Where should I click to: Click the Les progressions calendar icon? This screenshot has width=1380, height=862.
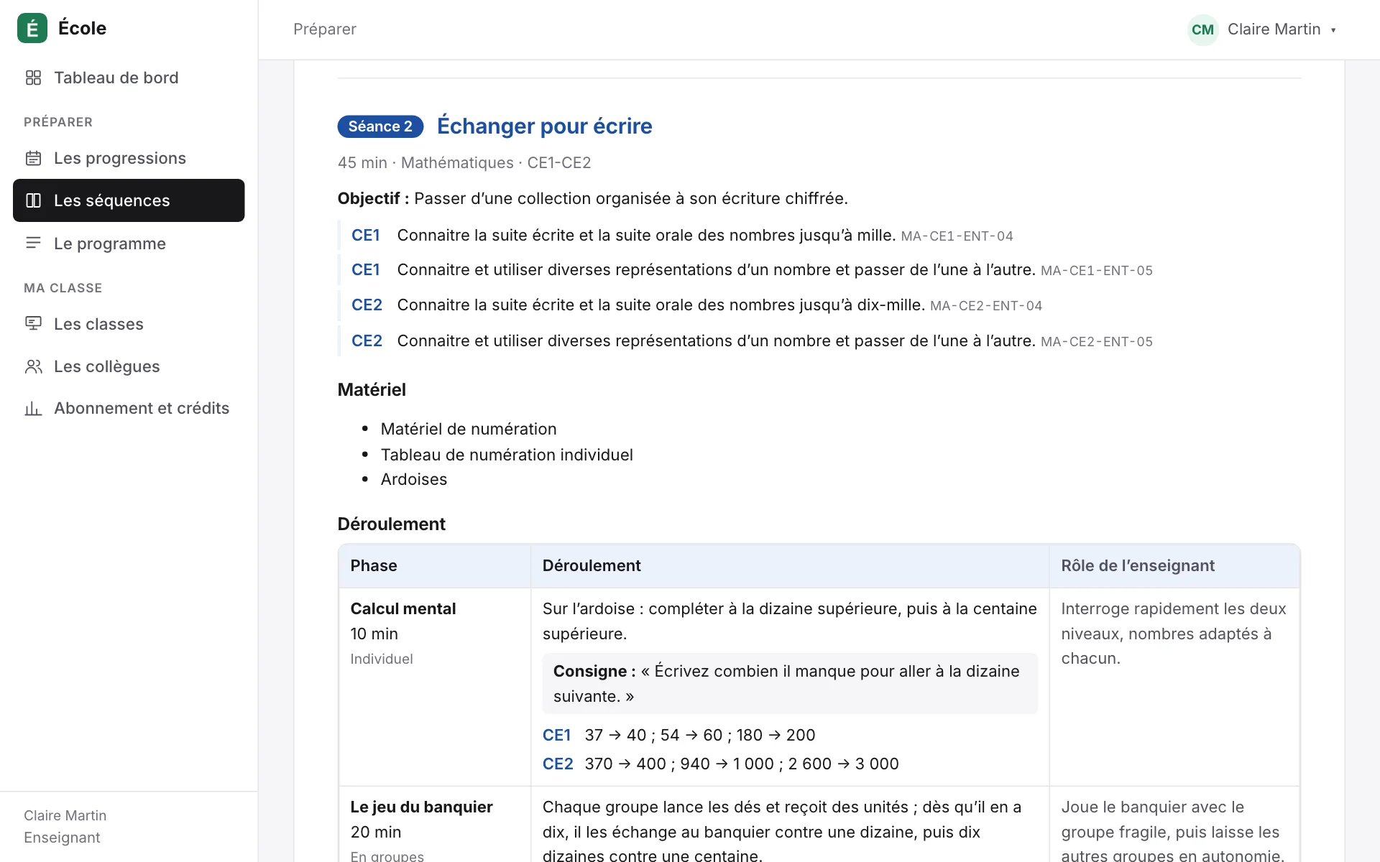click(33, 158)
